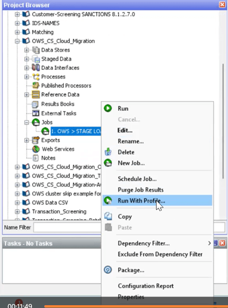Click the Tasks - No Tasks header
This screenshot has height=308, width=228.
[28, 243]
